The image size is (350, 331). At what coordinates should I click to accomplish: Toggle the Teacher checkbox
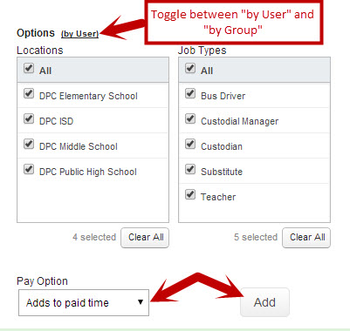pyautogui.click(x=190, y=194)
